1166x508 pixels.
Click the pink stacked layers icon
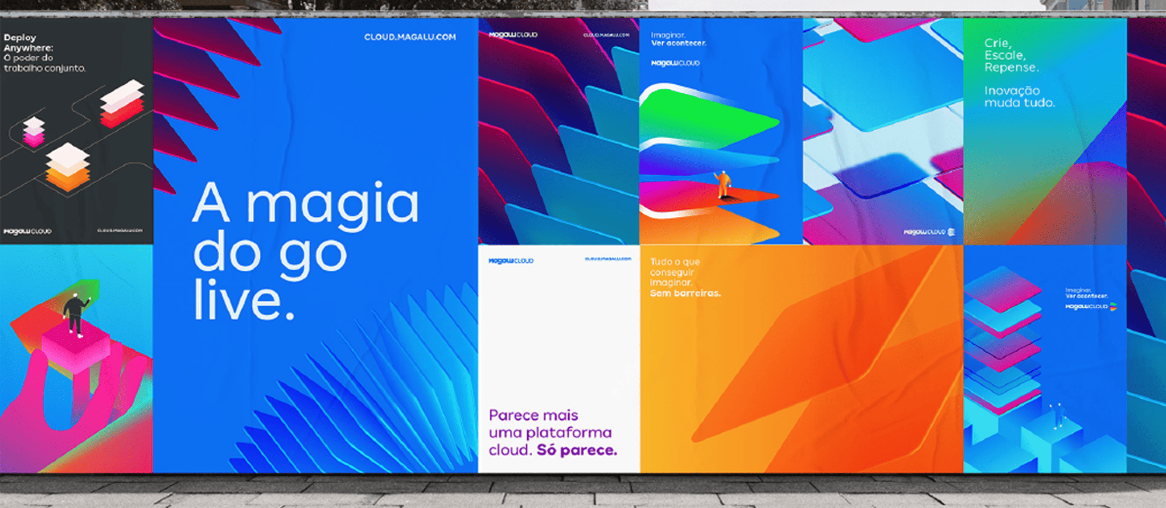point(34,132)
